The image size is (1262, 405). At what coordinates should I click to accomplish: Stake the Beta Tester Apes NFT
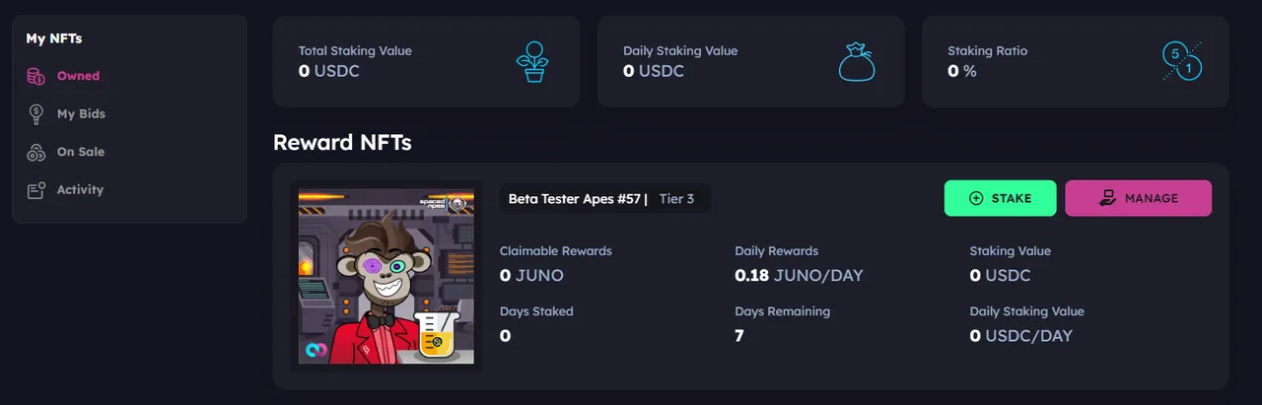pos(1000,198)
